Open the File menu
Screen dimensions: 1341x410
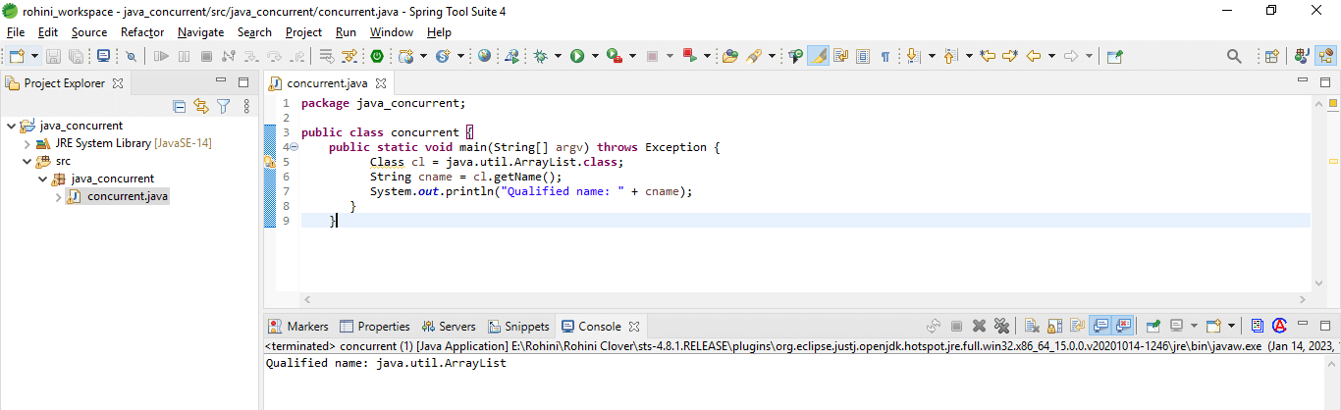(x=16, y=31)
